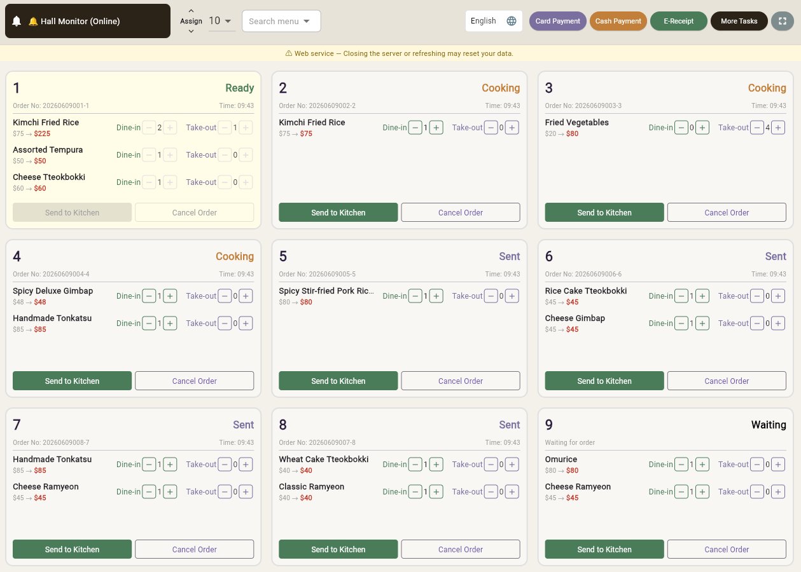Cancel the order for table 7
Screen dimensions: 801x572
[195, 549]
